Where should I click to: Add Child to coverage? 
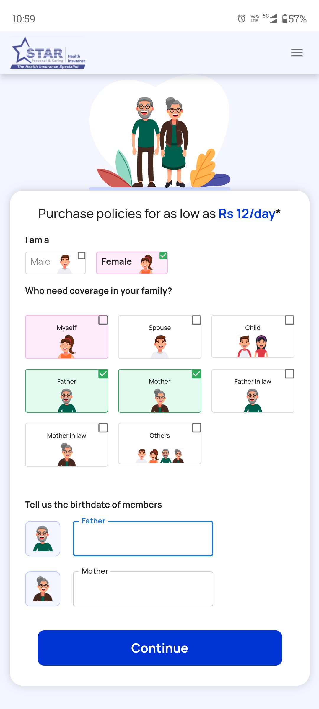pyautogui.click(x=253, y=337)
